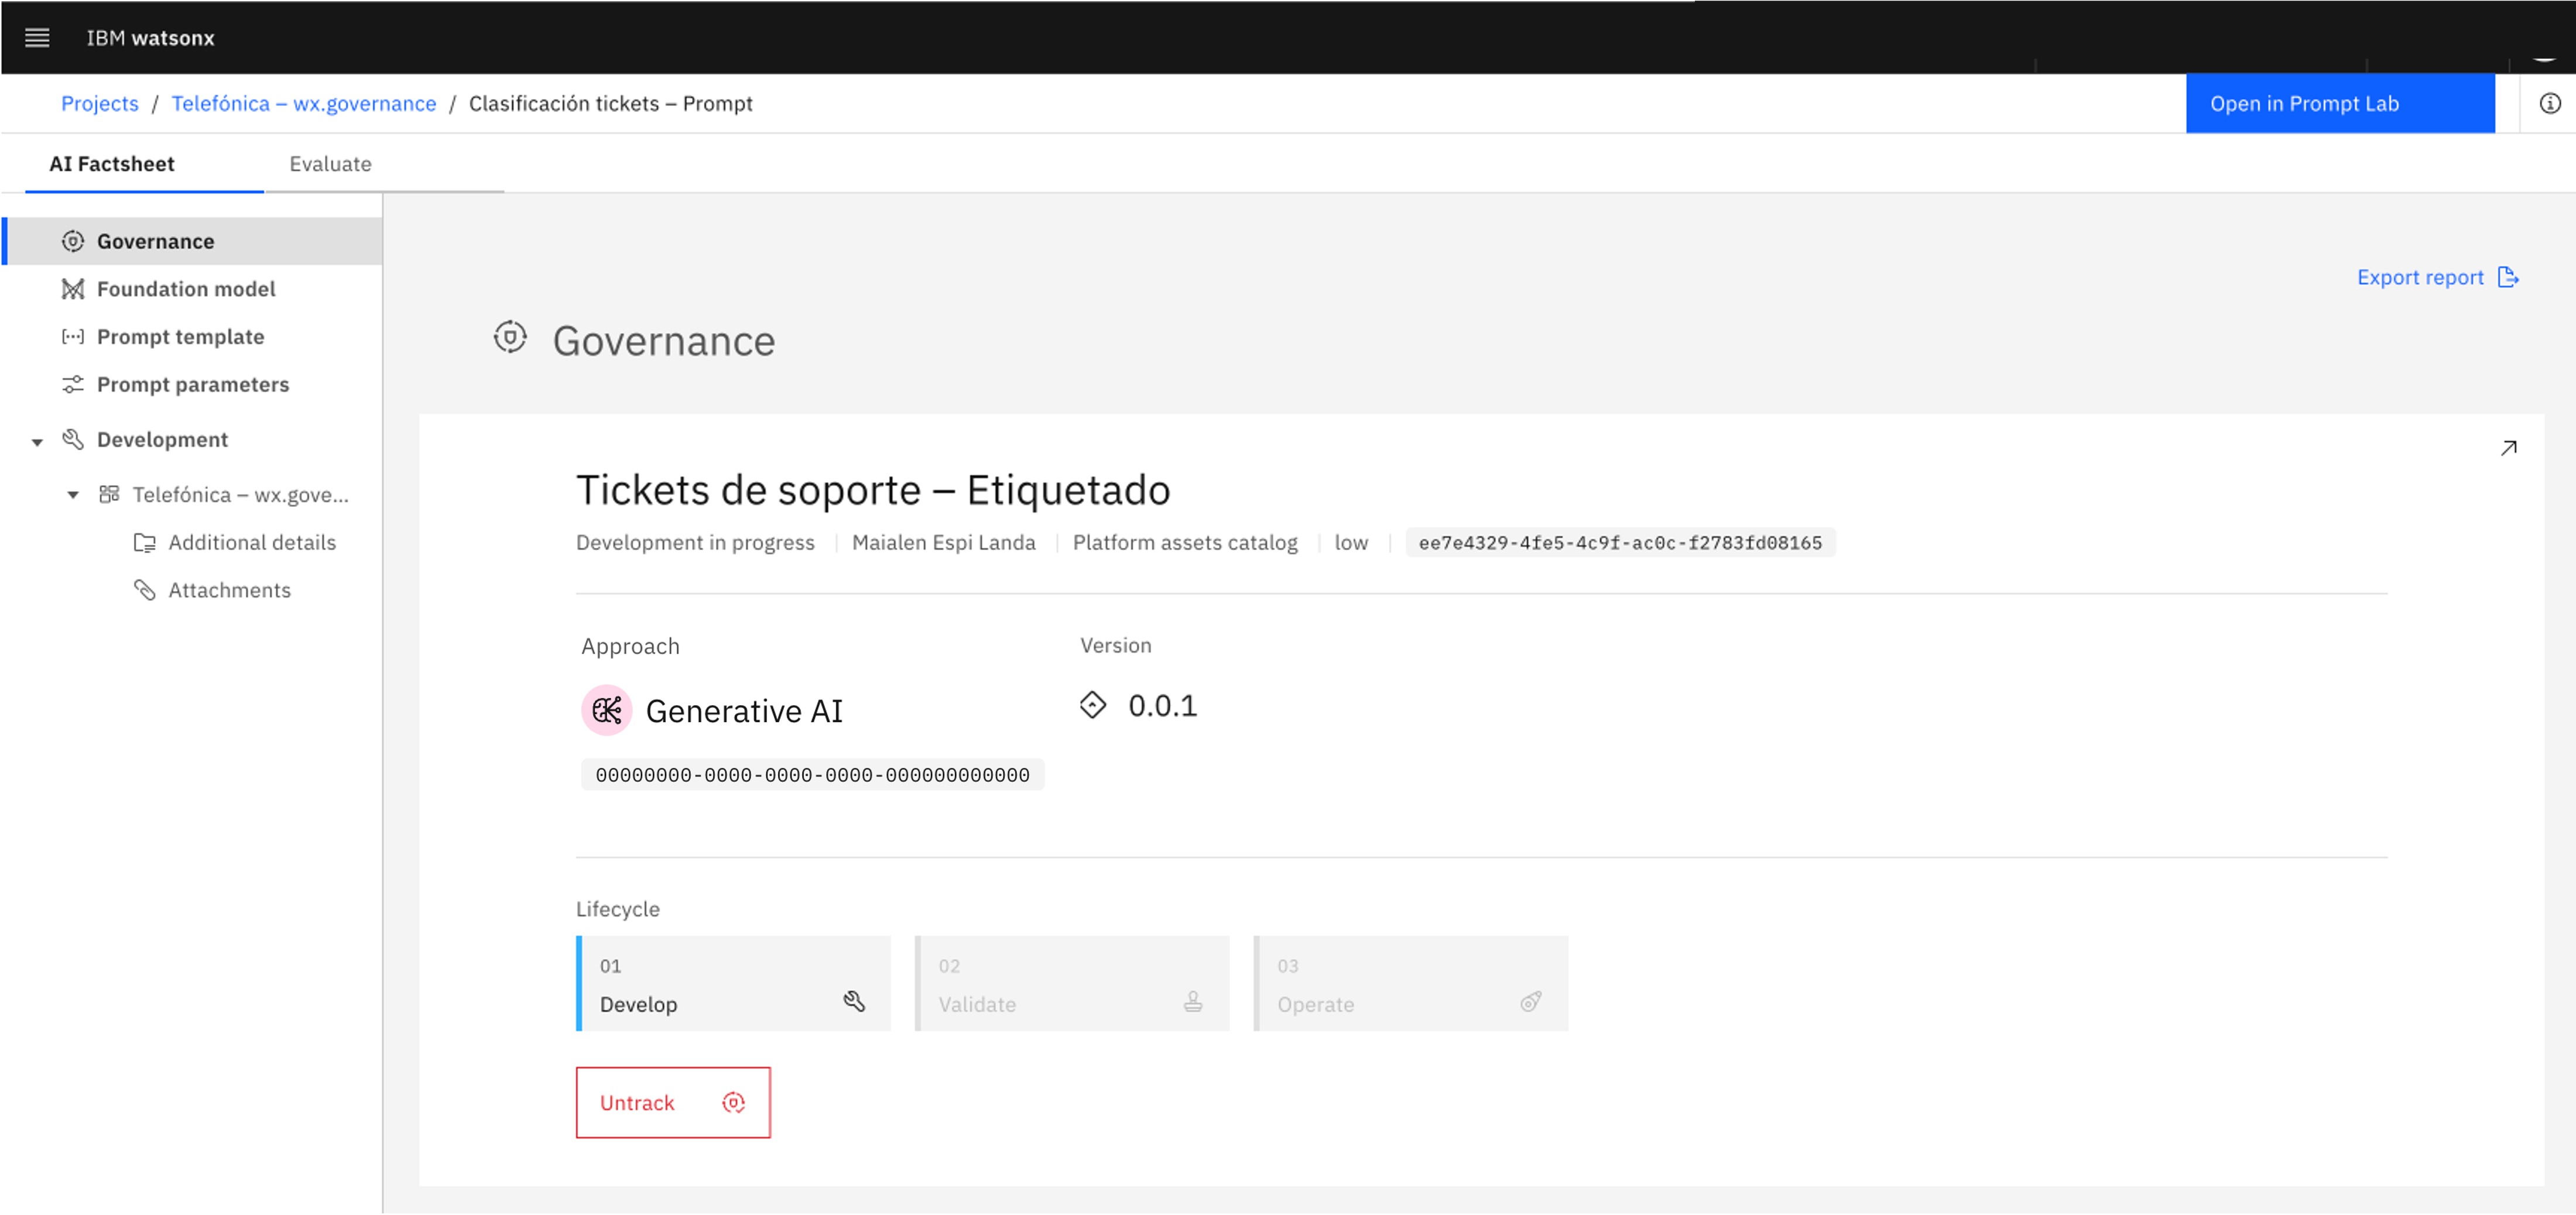Image resolution: width=2576 pixels, height=1215 pixels.
Task: Click the Validate stage stamp icon
Action: click(1193, 1002)
